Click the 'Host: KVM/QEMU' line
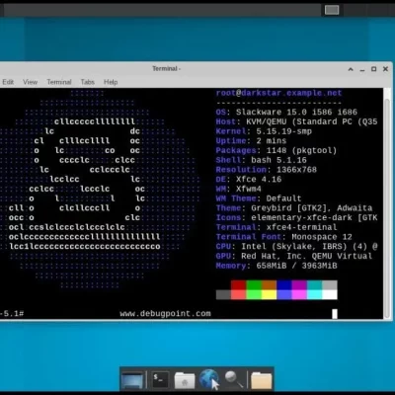395x395 pixels. [x=296, y=121]
